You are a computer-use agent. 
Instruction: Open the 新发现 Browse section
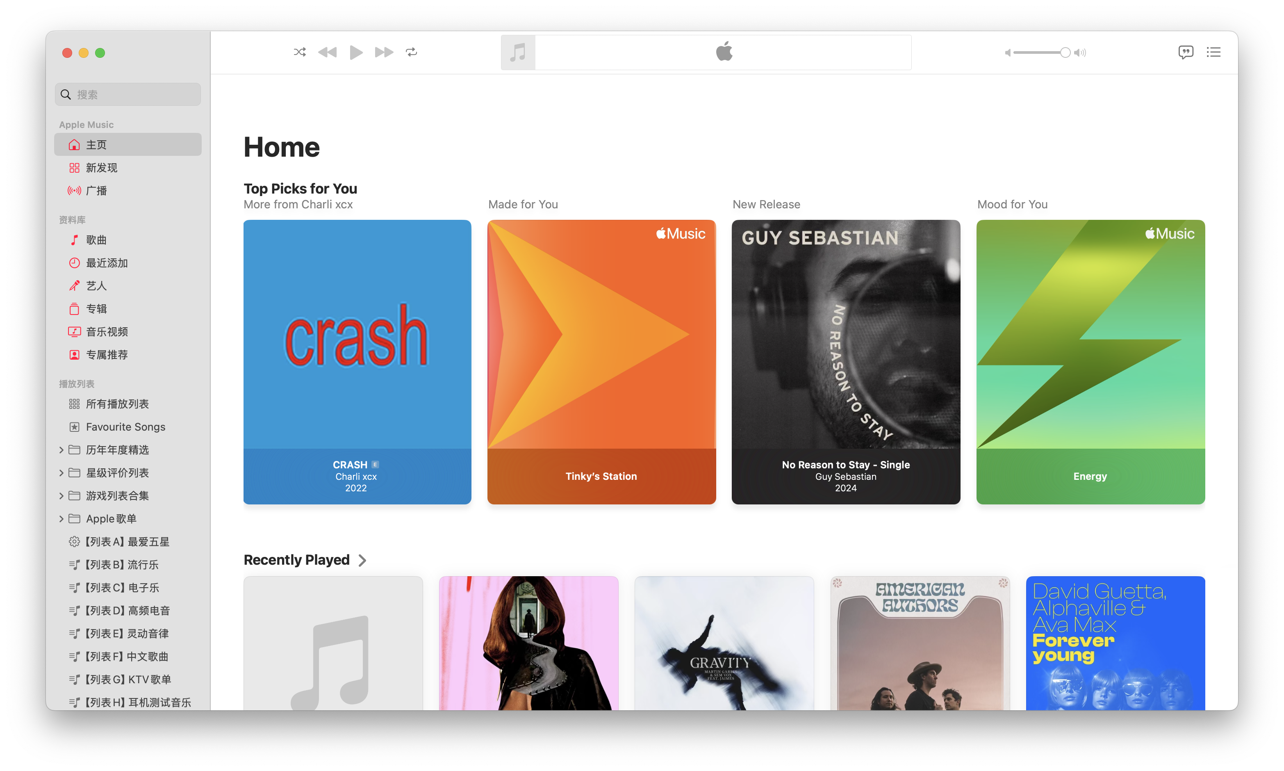tap(102, 168)
